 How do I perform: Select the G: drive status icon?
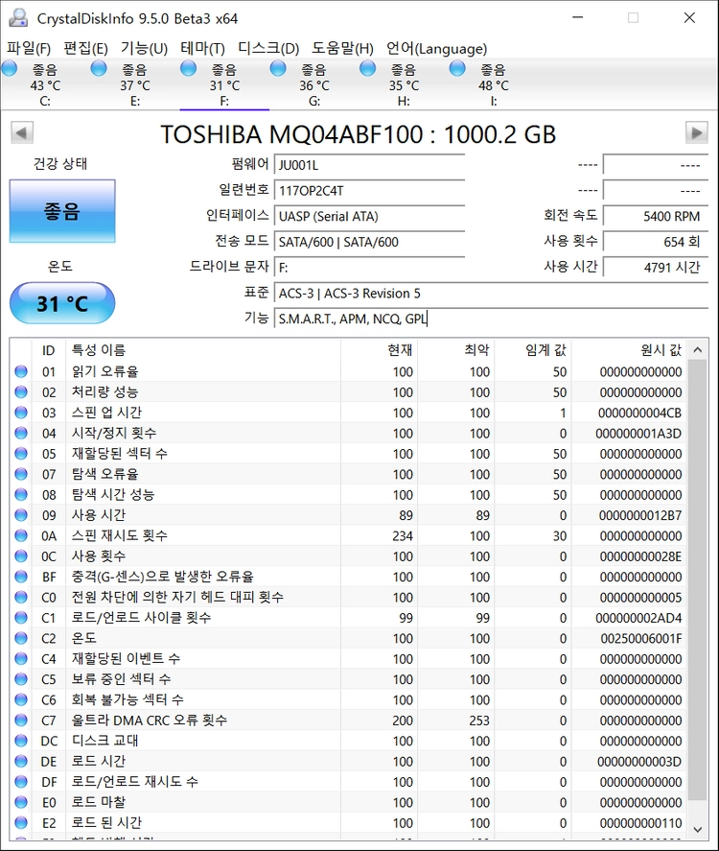coord(278,68)
